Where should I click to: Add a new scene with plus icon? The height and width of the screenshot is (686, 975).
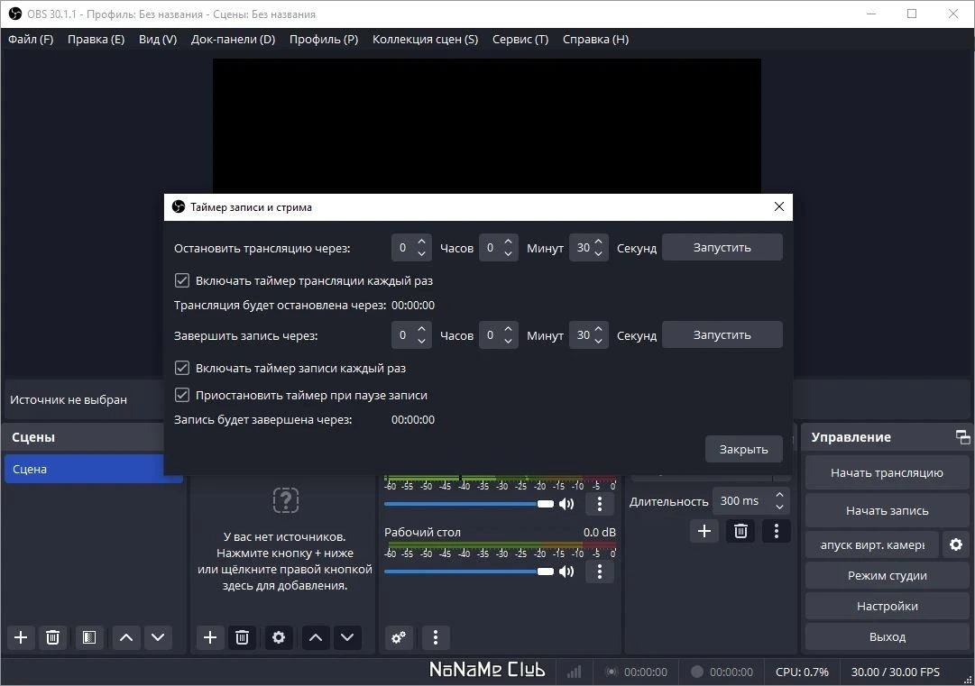click(21, 637)
